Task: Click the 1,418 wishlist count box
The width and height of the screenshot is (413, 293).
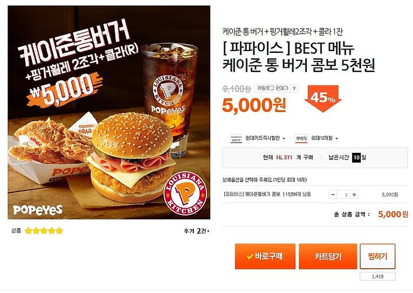Action: pos(377,276)
